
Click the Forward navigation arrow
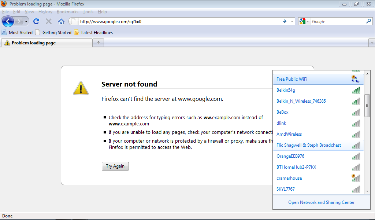coord(19,22)
